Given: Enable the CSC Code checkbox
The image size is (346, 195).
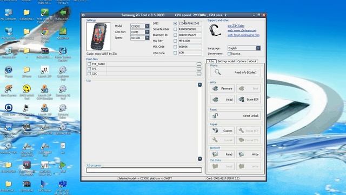Looking at the screenshot, I should [x=175, y=53].
